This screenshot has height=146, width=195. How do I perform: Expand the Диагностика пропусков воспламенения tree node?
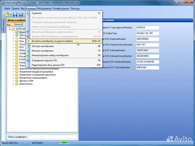coord(13,69)
